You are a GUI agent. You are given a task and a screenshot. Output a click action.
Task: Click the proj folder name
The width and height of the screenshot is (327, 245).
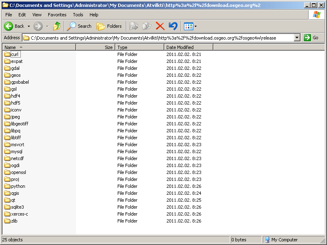click(x=15, y=179)
